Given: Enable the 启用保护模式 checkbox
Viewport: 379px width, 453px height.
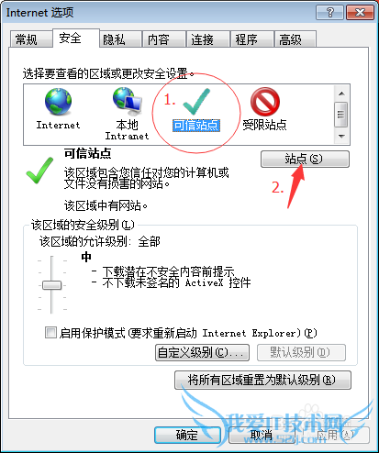Looking at the screenshot, I should pos(50,332).
